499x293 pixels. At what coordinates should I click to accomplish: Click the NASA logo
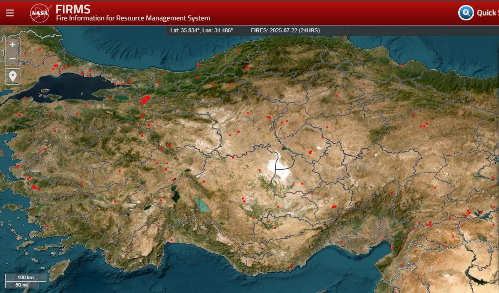[x=40, y=13]
